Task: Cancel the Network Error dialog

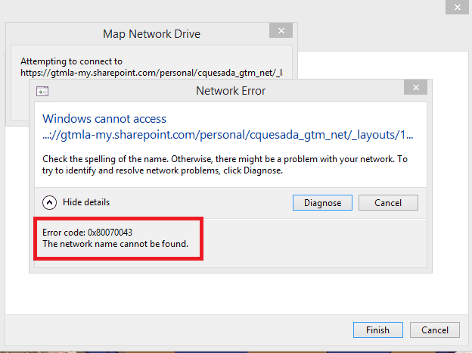Action: (388, 202)
